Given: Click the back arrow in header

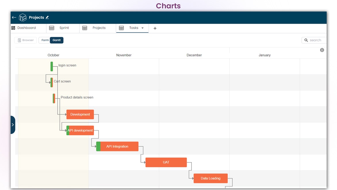Looking at the screenshot, I should click(x=14, y=18).
